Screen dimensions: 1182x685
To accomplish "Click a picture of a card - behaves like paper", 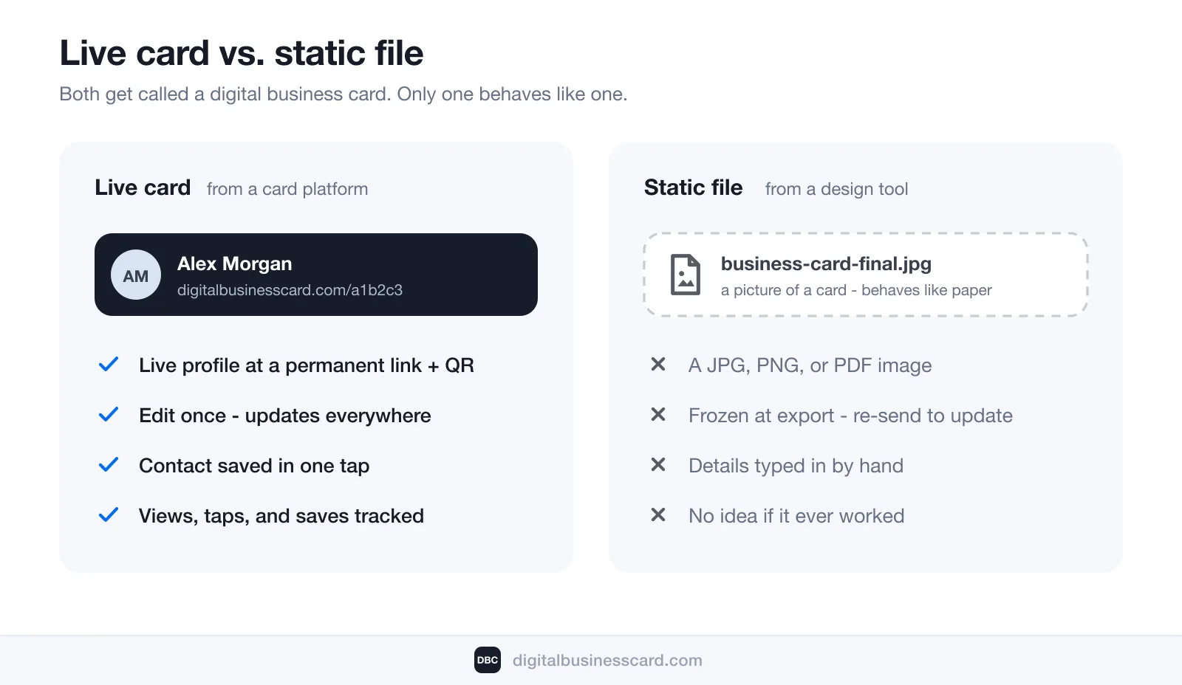I will pyautogui.click(x=856, y=290).
